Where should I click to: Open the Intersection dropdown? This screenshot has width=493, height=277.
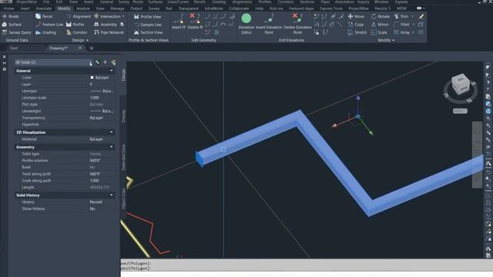coord(123,16)
